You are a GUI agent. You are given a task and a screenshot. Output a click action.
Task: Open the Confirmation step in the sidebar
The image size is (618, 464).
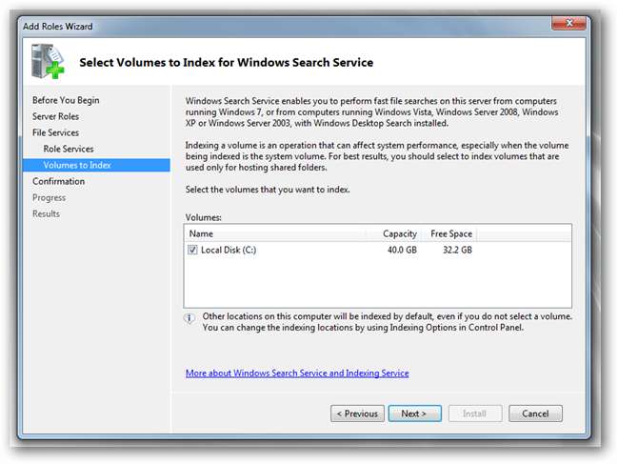[58, 181]
